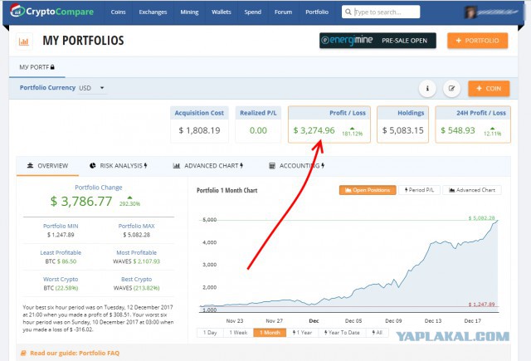Set chart range to All
Image resolution: width=531 pixels, height=361 pixels.
pos(377,333)
